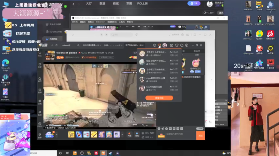Send the gold bar gift
Image resolution: width=279 pixels, height=156 pixels.
click(94, 135)
